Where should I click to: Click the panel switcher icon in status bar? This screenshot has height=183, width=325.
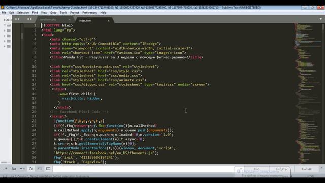coord(5,176)
